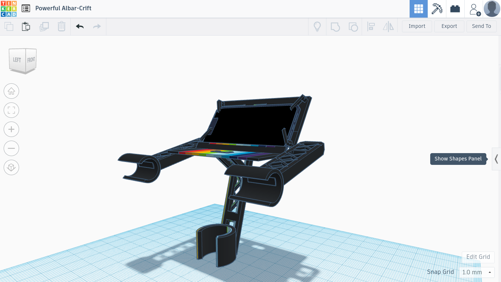Open the Snap Grid 1.0 mm dropdown
This screenshot has height=282, width=501.
point(477,272)
